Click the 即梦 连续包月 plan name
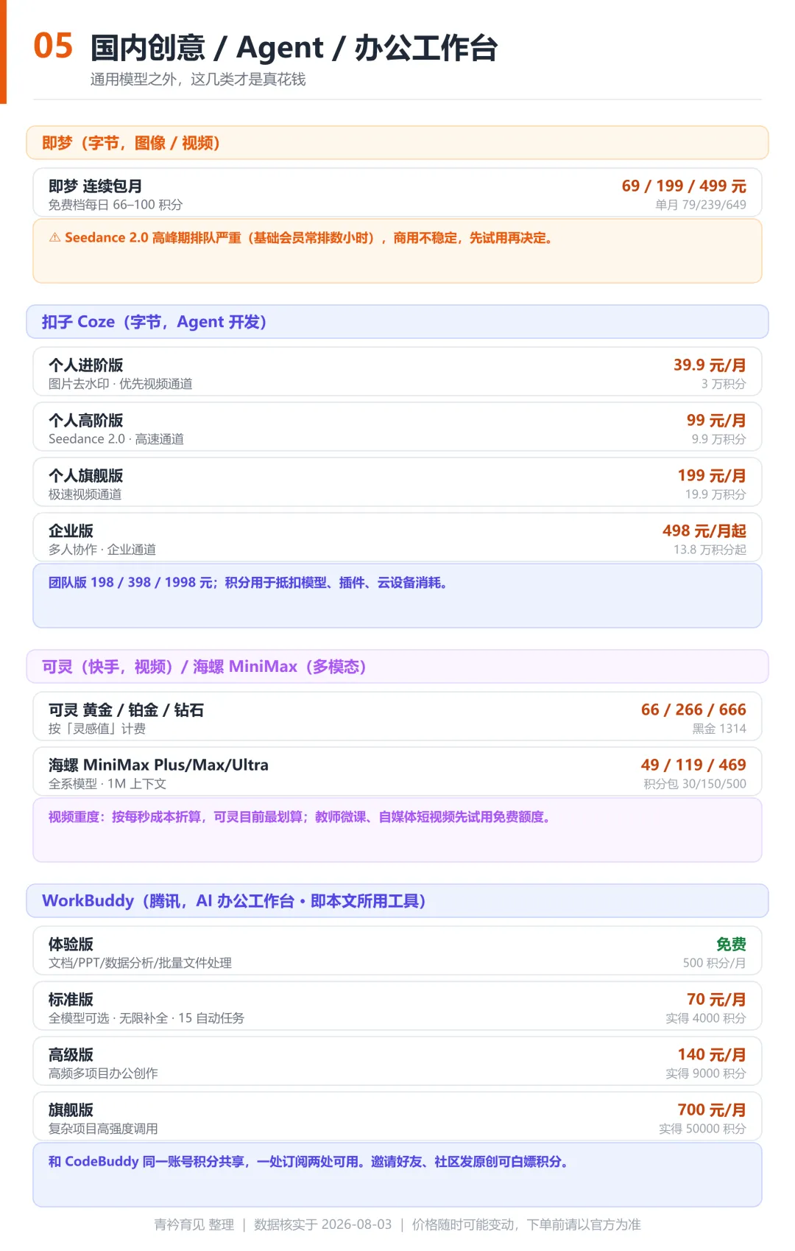Viewport: 795px width, 1251px height. pos(95,186)
